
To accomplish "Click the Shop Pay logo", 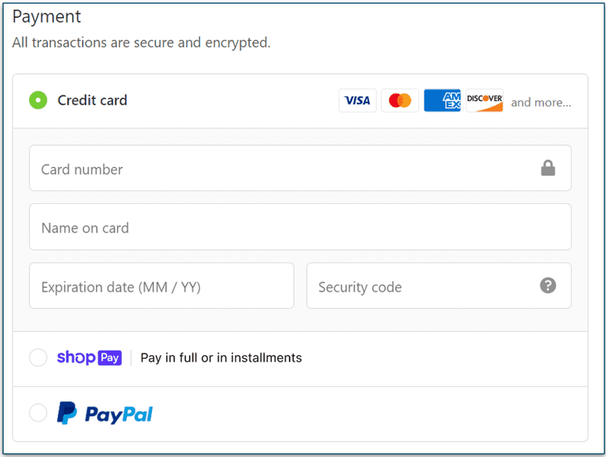I will (x=89, y=358).
